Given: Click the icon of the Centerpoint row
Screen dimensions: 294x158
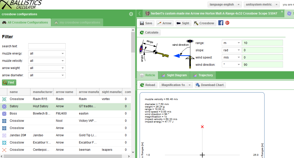Looking at the screenshot, I should [4, 150].
